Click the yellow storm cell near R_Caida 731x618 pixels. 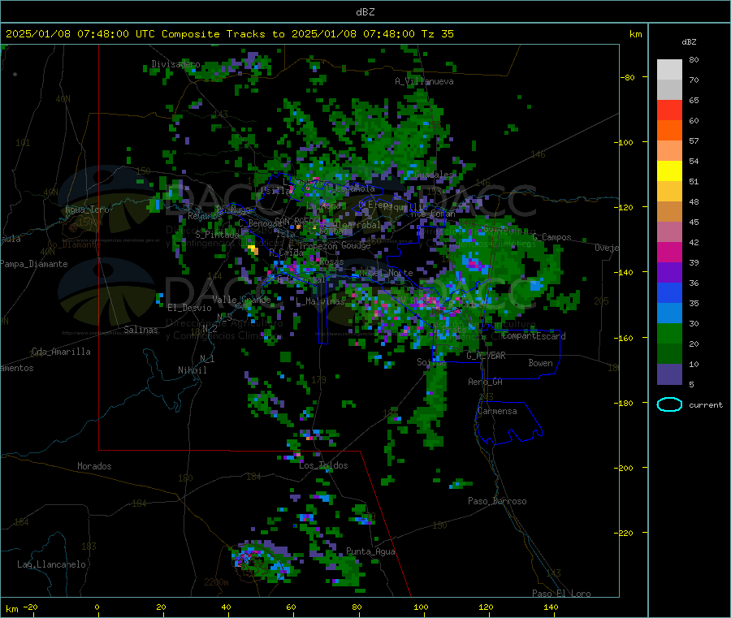(253, 249)
